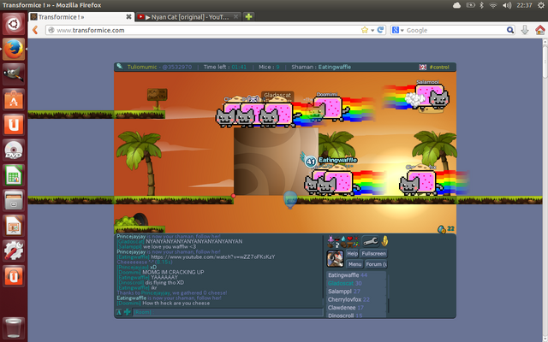Click the Google search box
This screenshot has height=342, width=548.
(455, 30)
